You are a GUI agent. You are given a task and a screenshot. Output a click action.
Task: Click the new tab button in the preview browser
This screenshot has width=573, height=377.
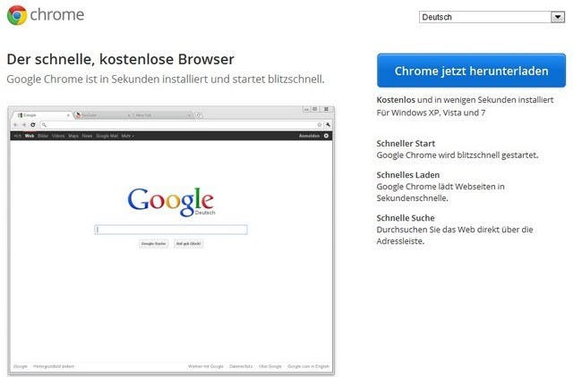tap(199, 115)
